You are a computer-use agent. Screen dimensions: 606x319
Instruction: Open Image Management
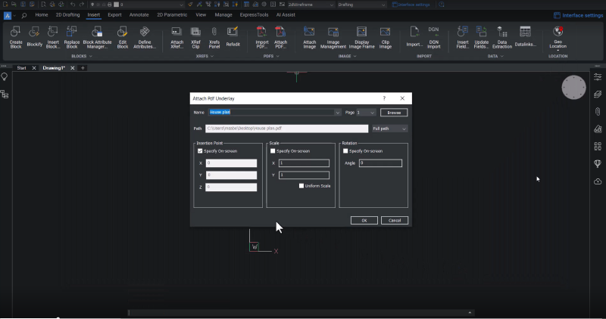[333, 37]
